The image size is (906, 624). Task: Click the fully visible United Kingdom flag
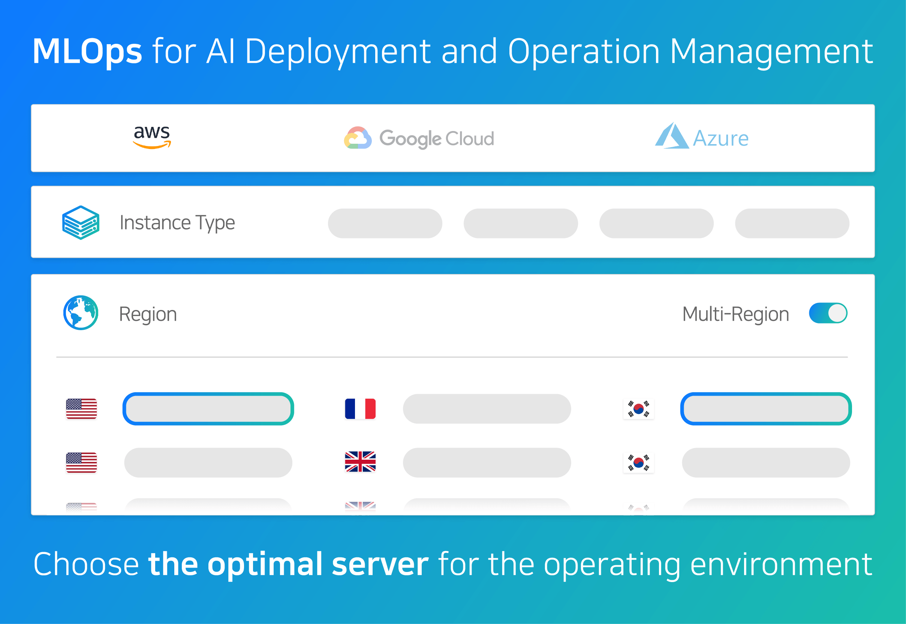pos(360,462)
